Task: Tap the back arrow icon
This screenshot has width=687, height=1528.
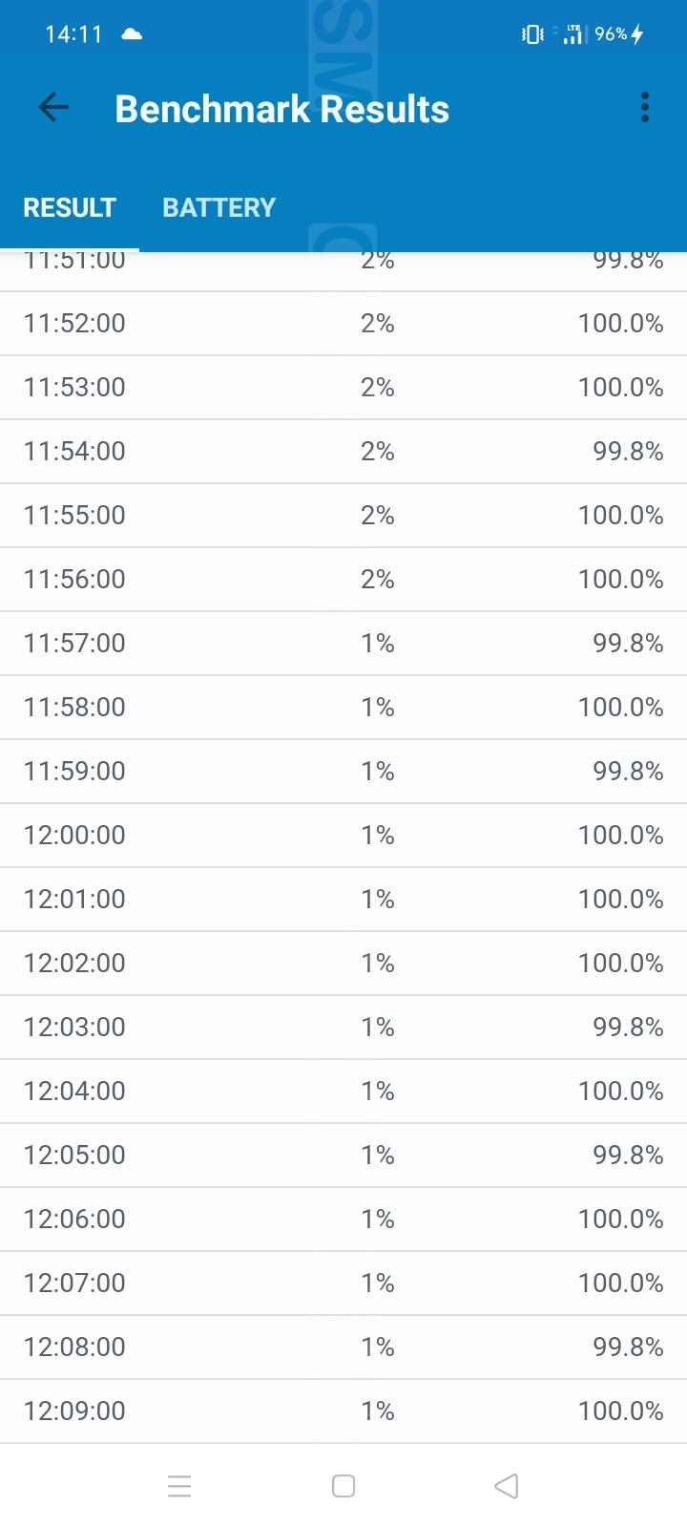Action: (x=53, y=108)
